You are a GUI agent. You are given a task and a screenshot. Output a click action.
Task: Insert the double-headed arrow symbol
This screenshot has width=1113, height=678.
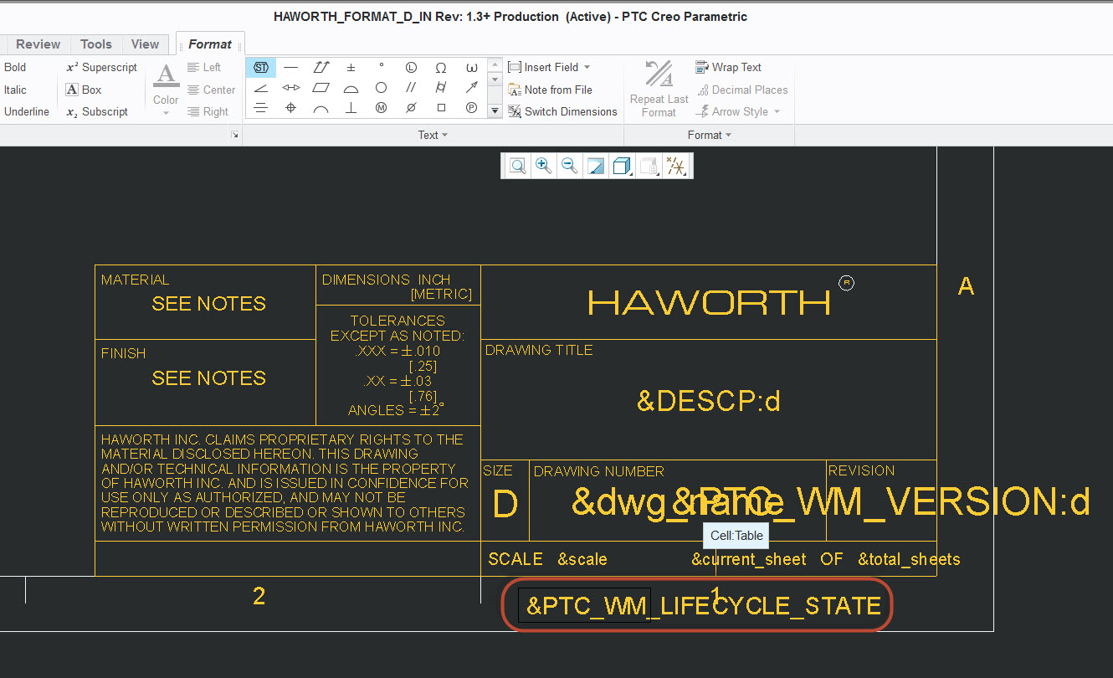click(291, 88)
